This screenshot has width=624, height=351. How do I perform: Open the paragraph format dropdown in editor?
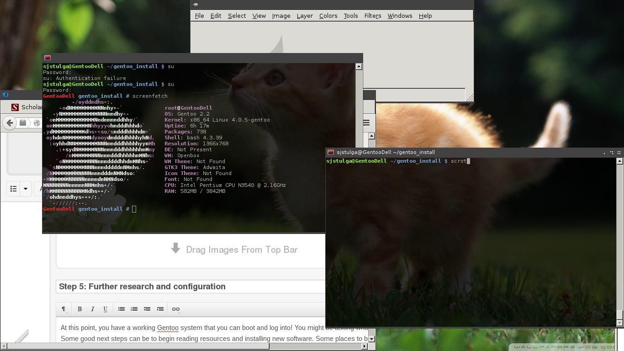(64, 309)
